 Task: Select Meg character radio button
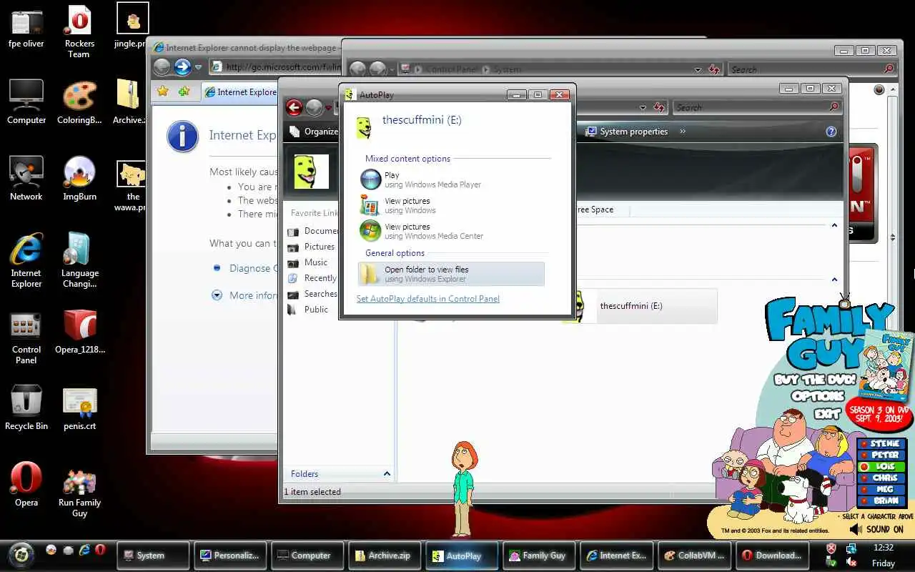[864, 490]
